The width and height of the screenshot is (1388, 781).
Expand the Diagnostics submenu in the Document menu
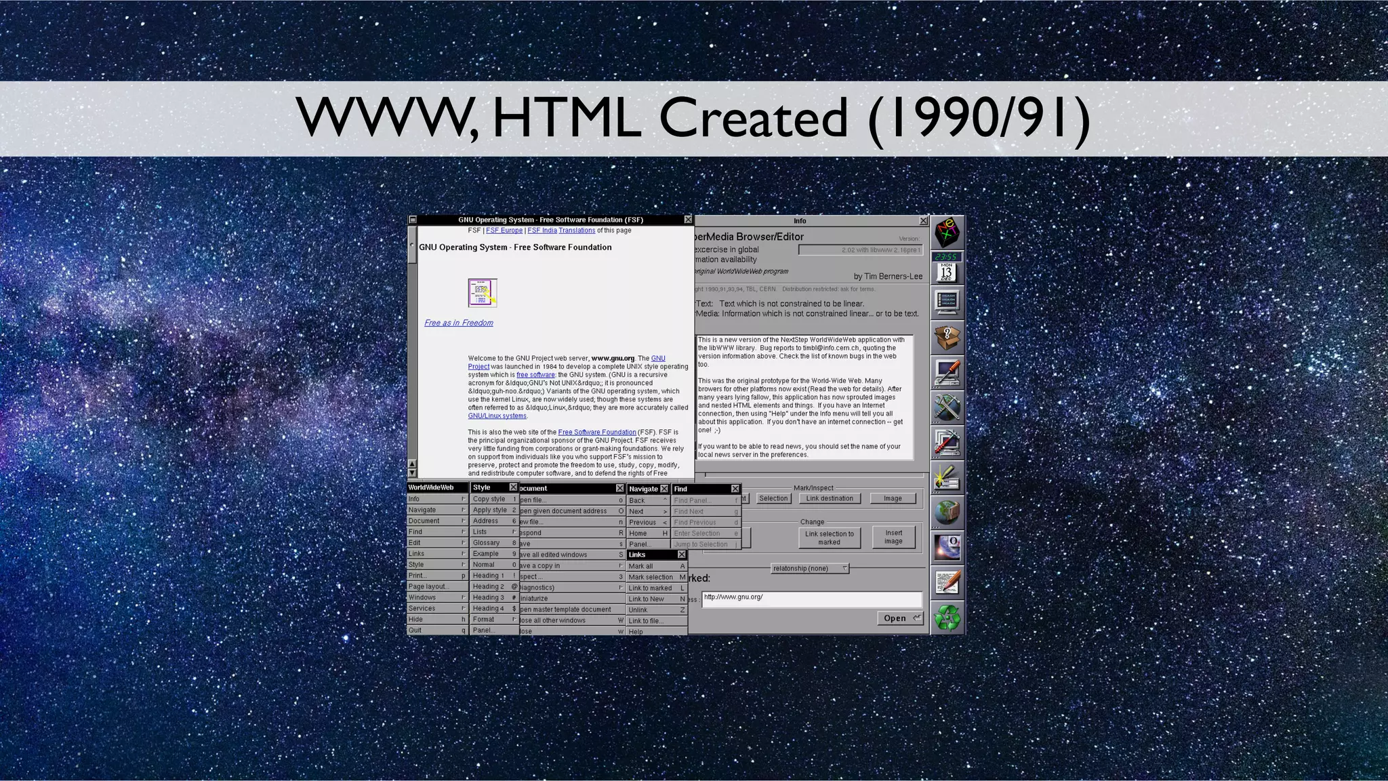tap(572, 587)
